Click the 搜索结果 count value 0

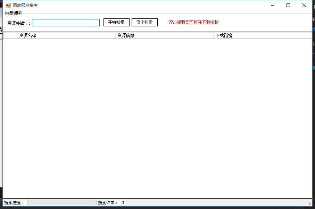click(x=123, y=202)
